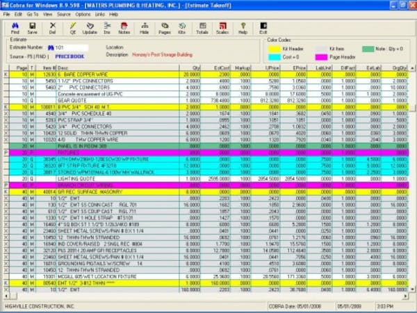Click the UPrice column header
The image size is (417, 313).
tap(265, 68)
